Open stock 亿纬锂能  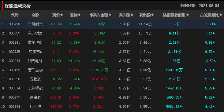(35, 88)
